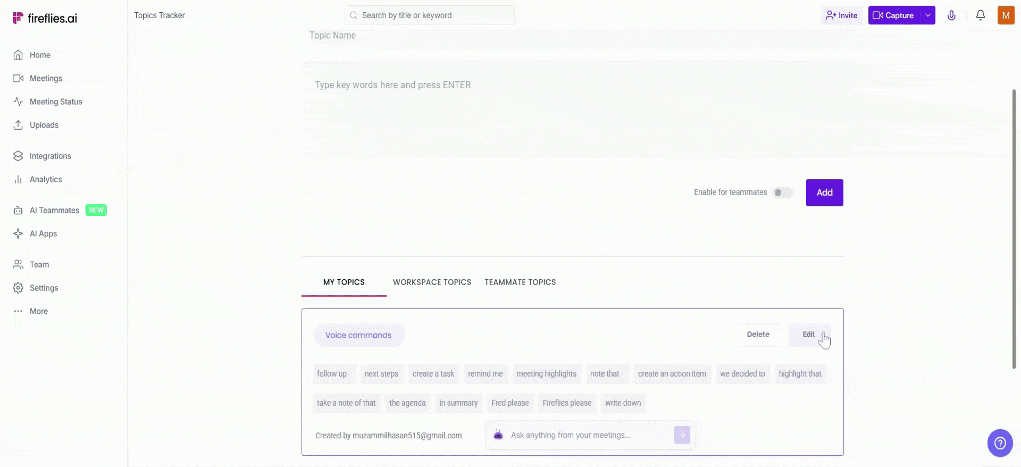Screen dimensions: 1021x467
Task: Open the Analytics bar chart icon
Action: [18, 179]
